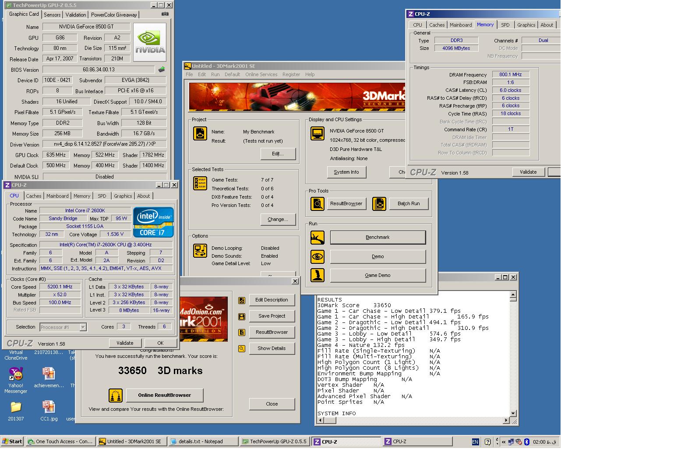
Task: Click the Windows Start button
Action: click(x=12, y=441)
